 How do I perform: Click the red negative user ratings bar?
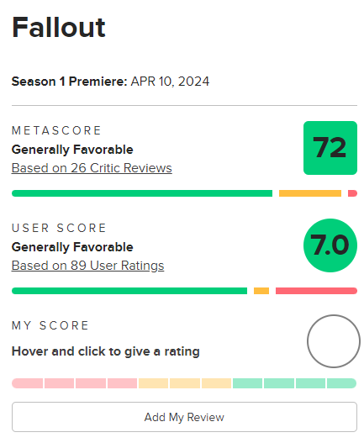pos(316,291)
